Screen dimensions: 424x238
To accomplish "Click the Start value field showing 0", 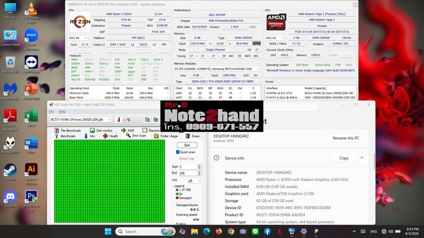I will coord(188,167).
